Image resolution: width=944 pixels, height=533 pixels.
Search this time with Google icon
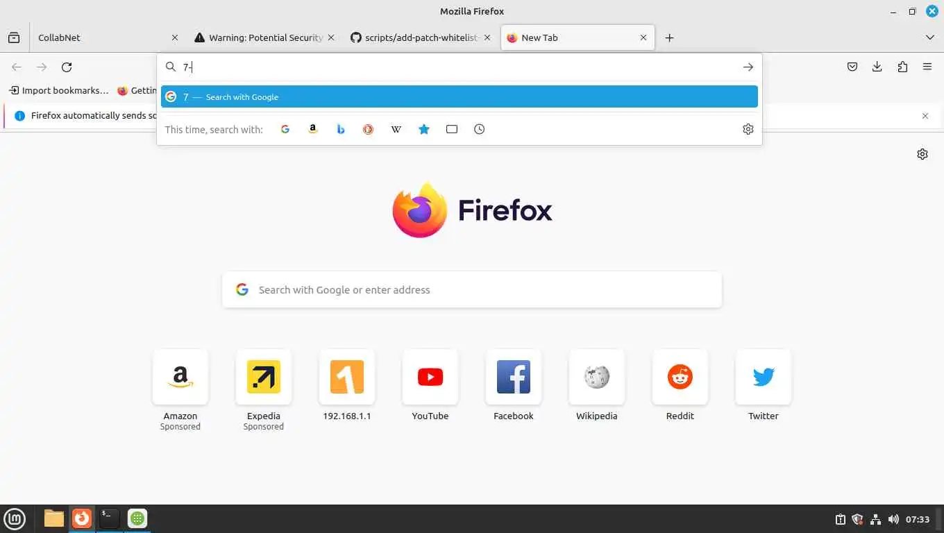[285, 129]
